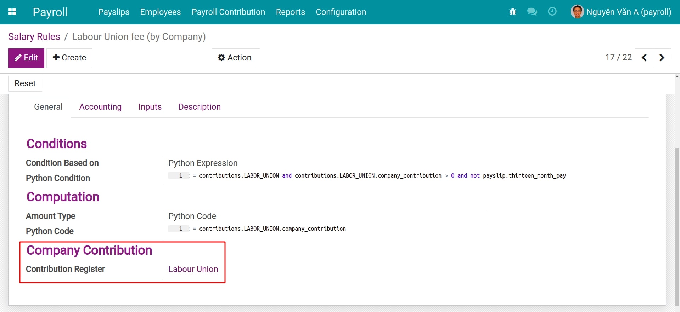Click the Edit button
This screenshot has width=680, height=312.
point(26,58)
